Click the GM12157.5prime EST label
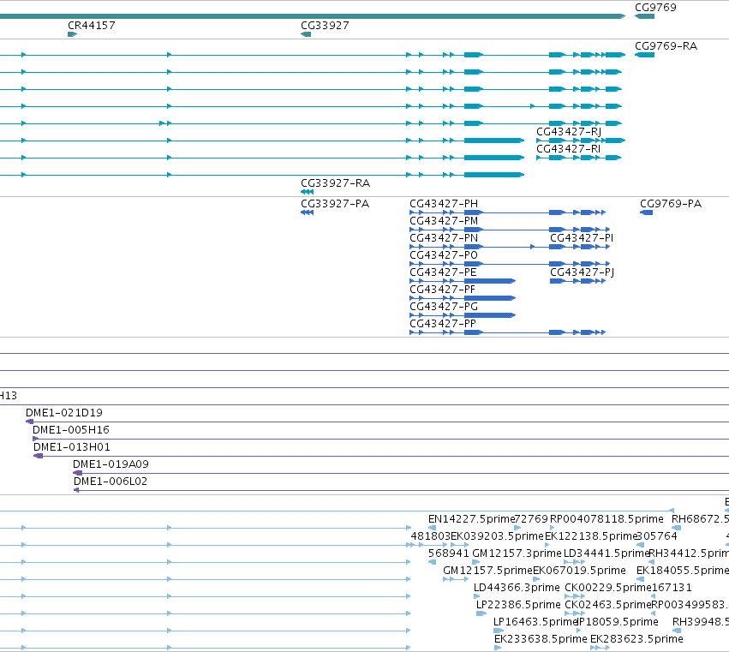729x652 pixels. click(x=487, y=571)
